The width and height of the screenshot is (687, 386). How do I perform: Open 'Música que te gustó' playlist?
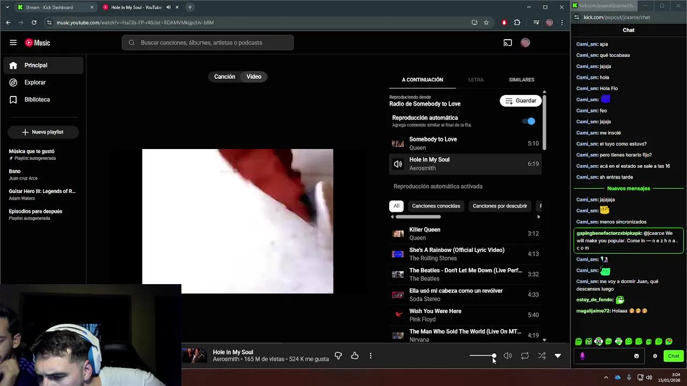pyautogui.click(x=43, y=154)
